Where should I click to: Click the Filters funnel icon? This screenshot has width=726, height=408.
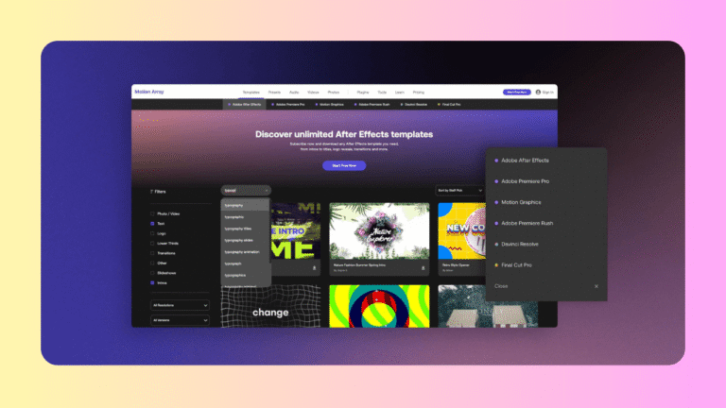(x=151, y=192)
